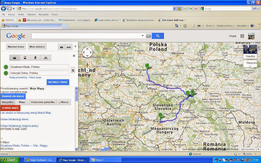Click the zoom out minus button on map

87,104
